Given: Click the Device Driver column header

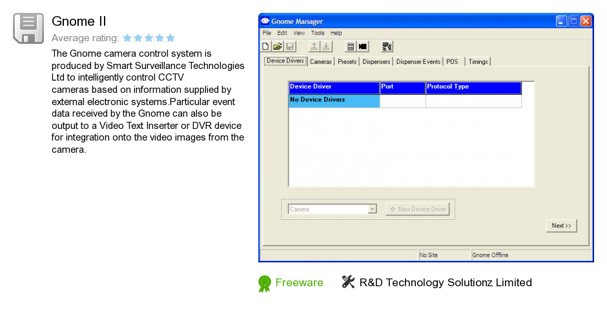Looking at the screenshot, I should pos(334,88).
